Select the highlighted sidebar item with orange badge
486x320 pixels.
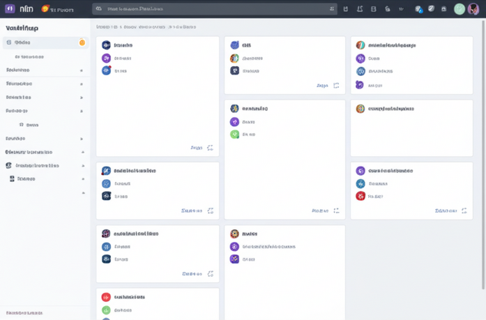[45, 43]
